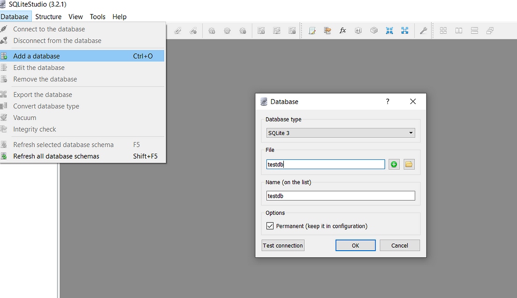
Task: Open the collations editor (a-z) icon
Action: pyautogui.click(x=358, y=31)
